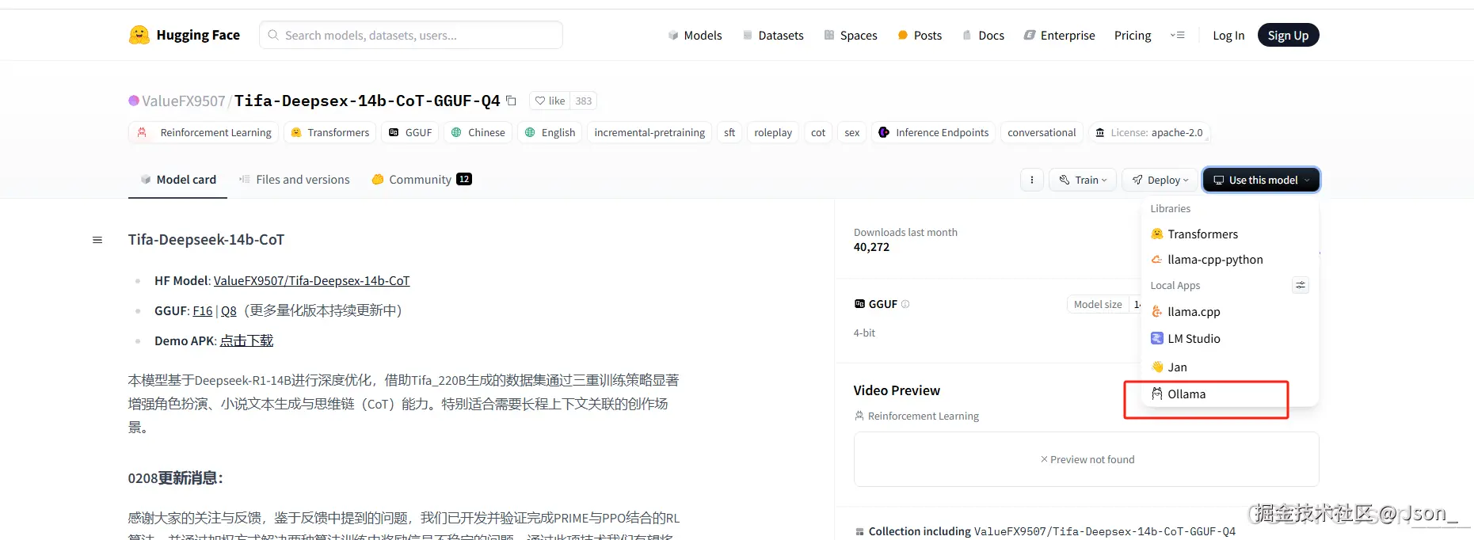
Task: Like the model with heart button
Action: 550,101
